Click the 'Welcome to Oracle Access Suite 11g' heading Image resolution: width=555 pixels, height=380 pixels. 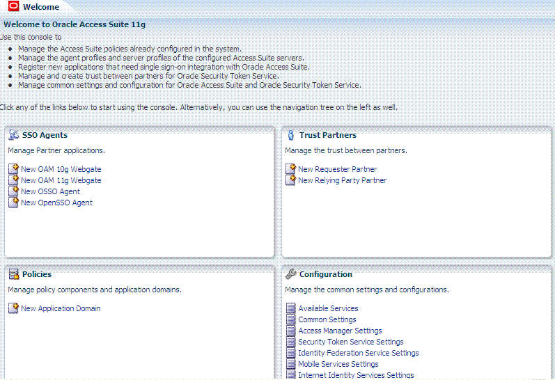click(75, 24)
